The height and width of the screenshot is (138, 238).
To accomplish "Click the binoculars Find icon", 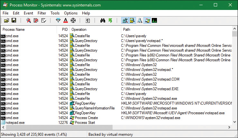I will pyautogui.click(x=103, y=21).
